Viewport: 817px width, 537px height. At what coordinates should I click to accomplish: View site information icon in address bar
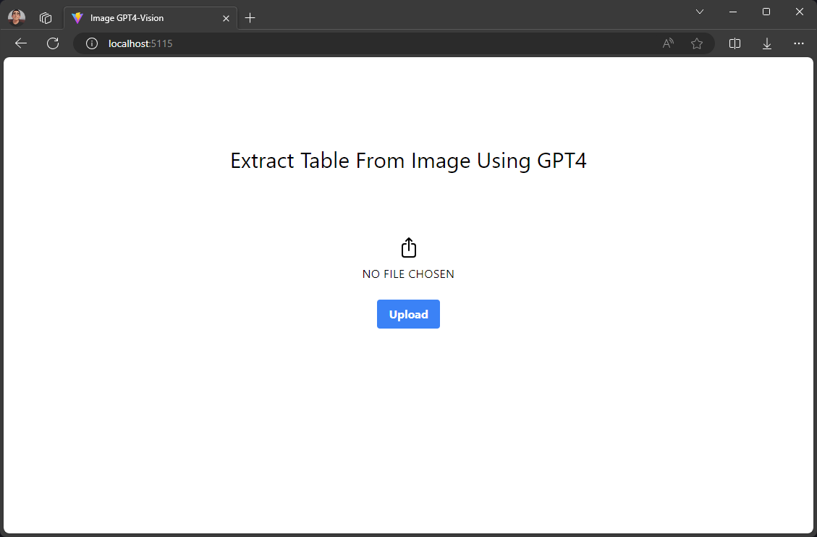click(x=91, y=43)
